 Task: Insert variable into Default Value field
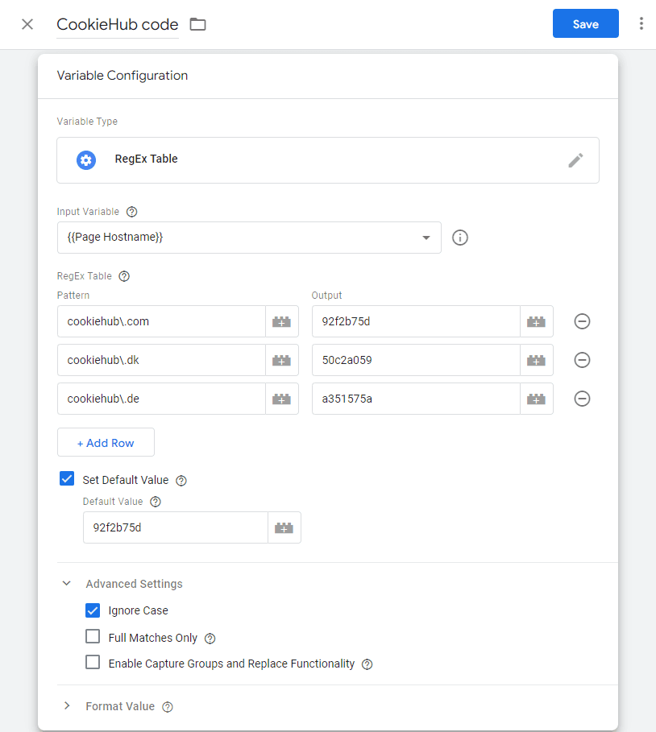pyautogui.click(x=284, y=527)
